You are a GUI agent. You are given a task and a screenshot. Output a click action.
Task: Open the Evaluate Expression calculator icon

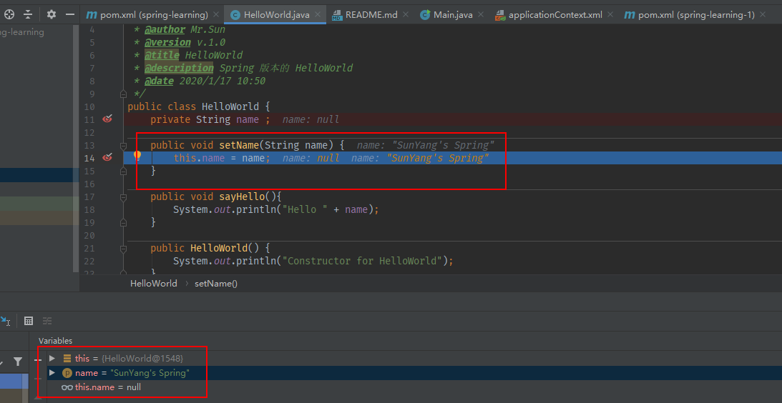[x=29, y=321]
